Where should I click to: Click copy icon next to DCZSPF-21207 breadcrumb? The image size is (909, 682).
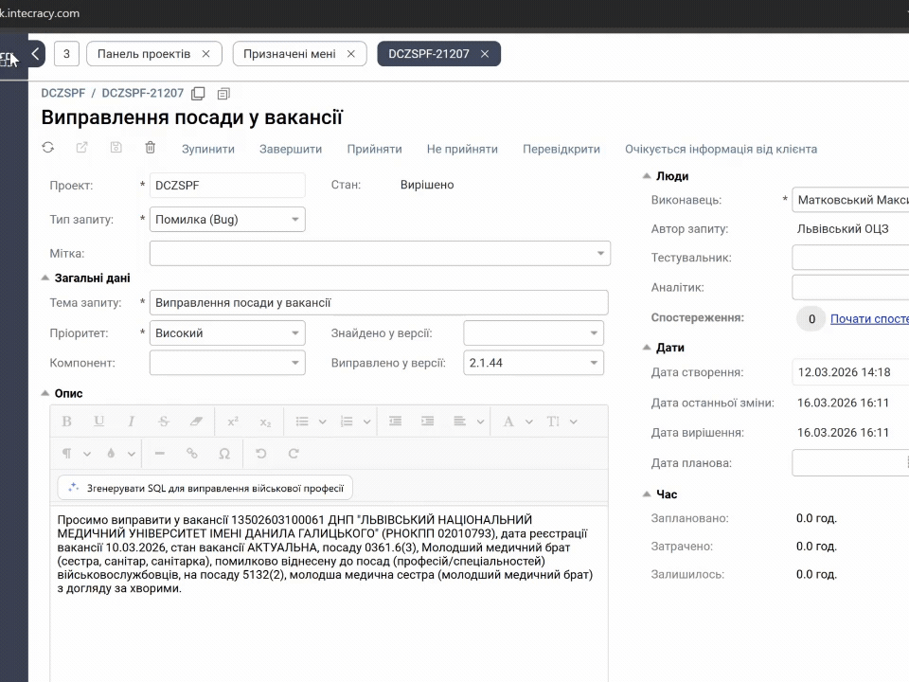198,94
